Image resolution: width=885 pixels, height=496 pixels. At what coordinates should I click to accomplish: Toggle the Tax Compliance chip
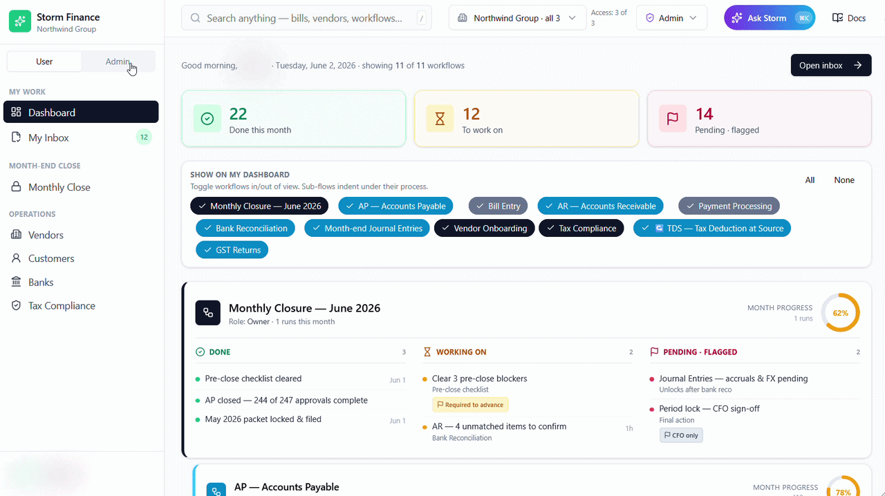[581, 228]
